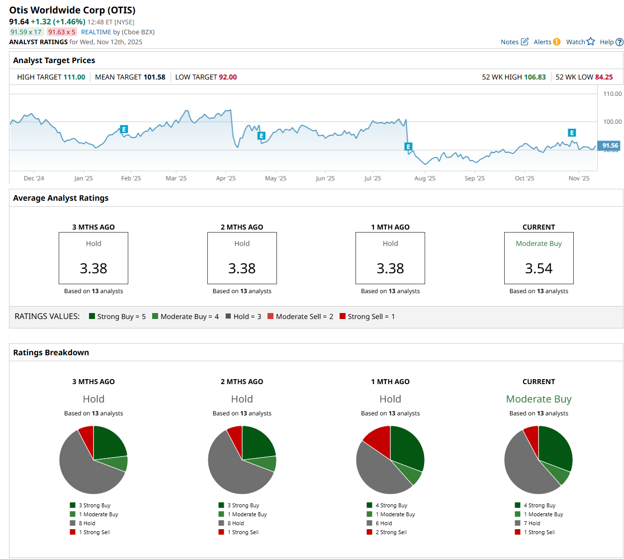Click the Help text link

[x=607, y=42]
